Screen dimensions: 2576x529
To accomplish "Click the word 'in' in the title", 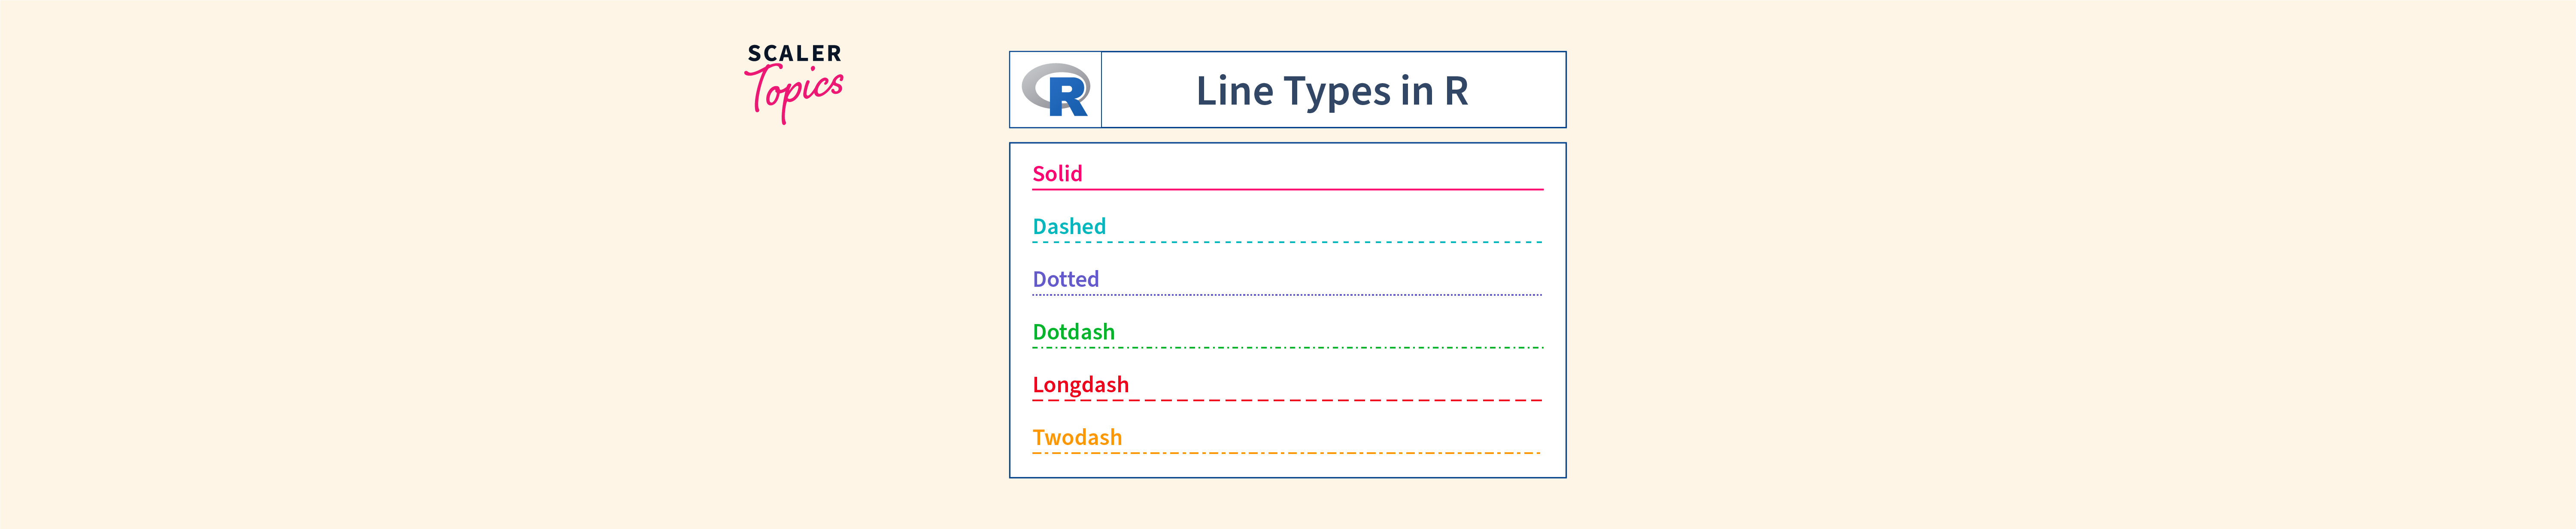I will click(x=1417, y=91).
